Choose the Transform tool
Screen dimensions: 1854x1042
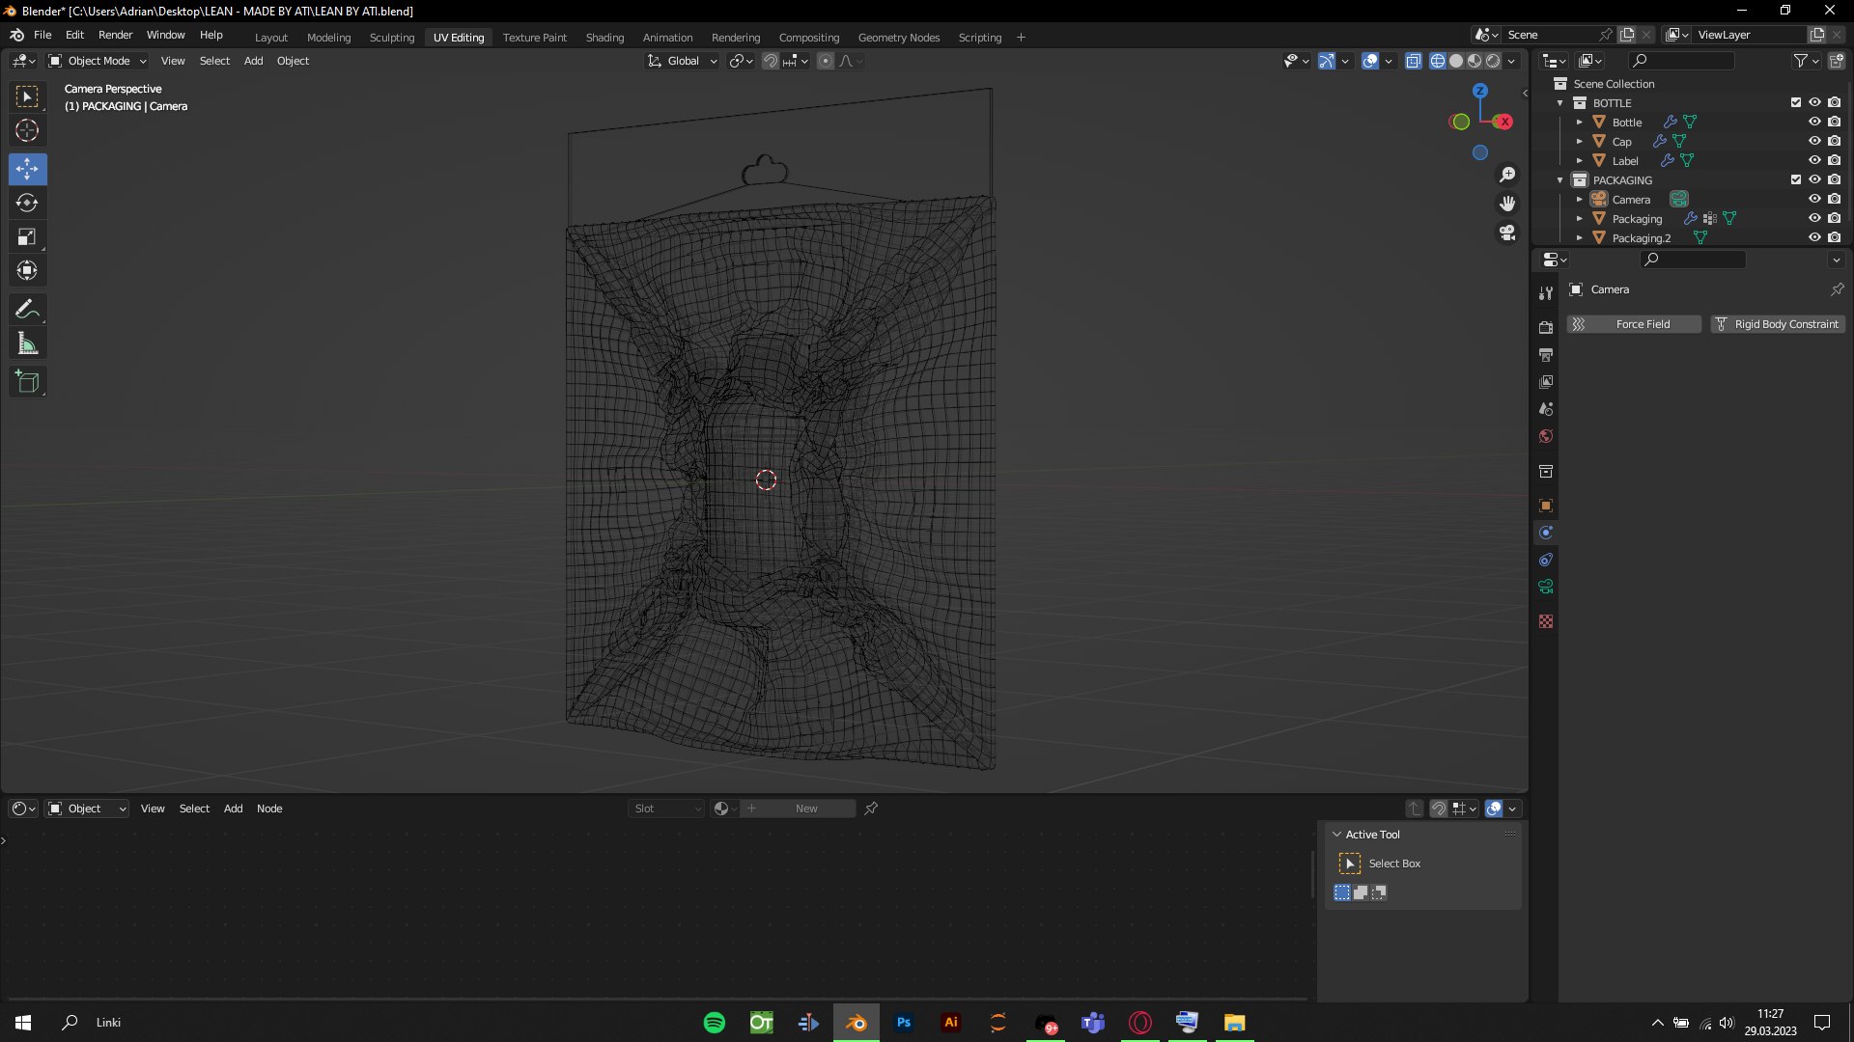coord(27,270)
